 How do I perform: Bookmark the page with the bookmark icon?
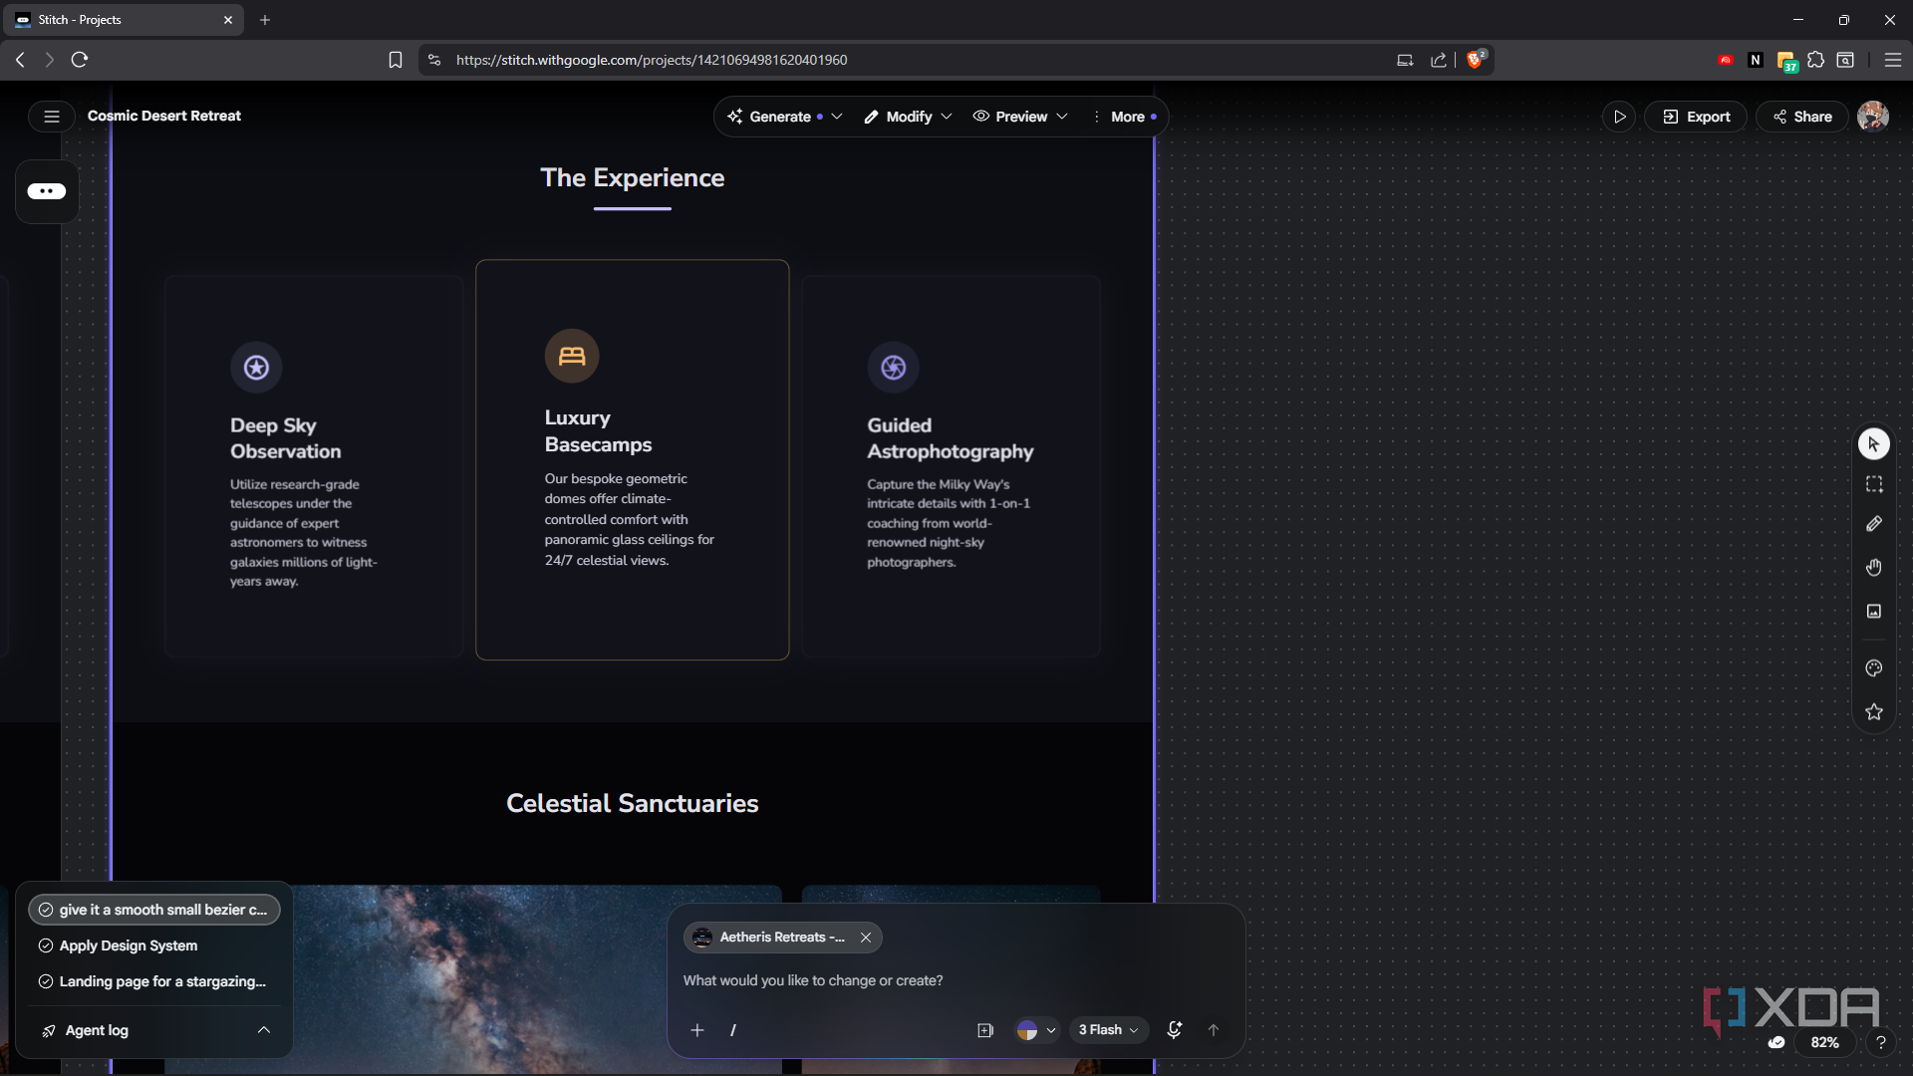[x=396, y=60]
